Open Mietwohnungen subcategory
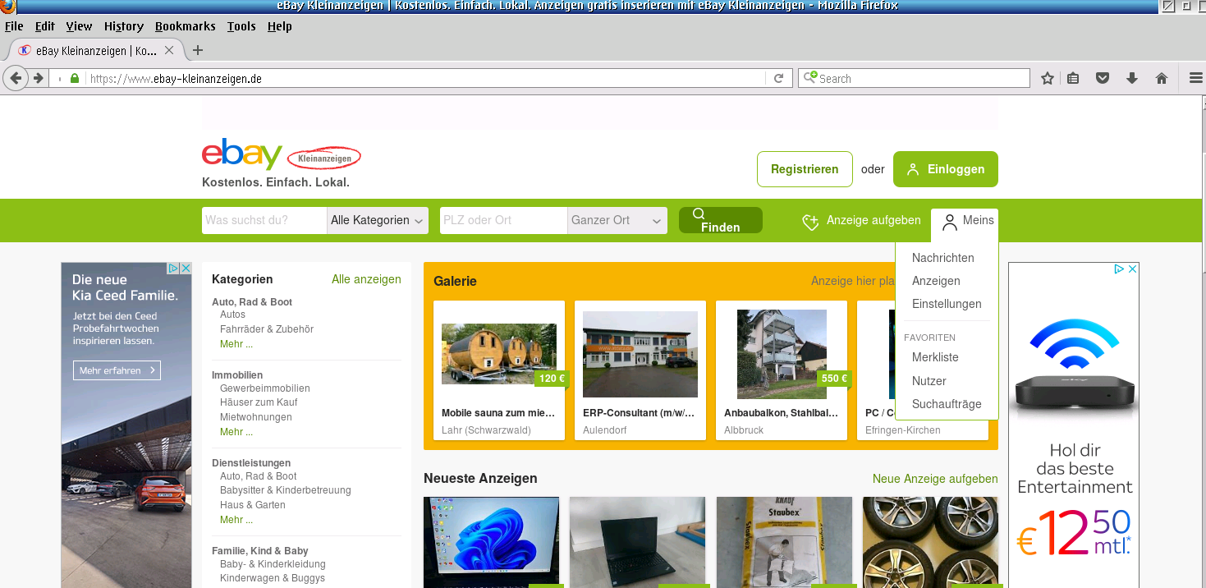This screenshot has height=588, width=1206. (256, 417)
